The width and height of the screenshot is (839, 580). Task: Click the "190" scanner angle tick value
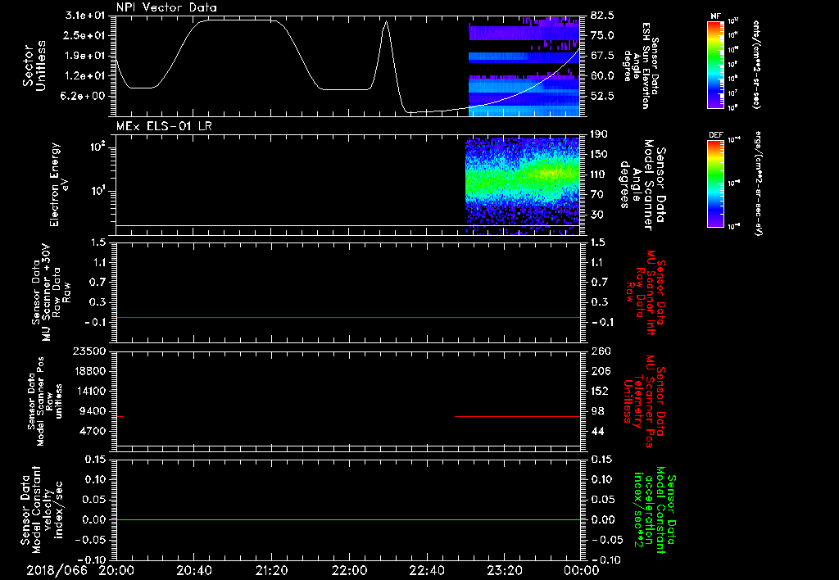pos(599,134)
